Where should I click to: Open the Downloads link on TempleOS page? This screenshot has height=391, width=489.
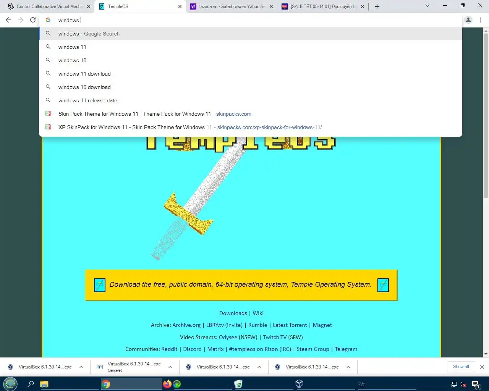tap(233, 313)
